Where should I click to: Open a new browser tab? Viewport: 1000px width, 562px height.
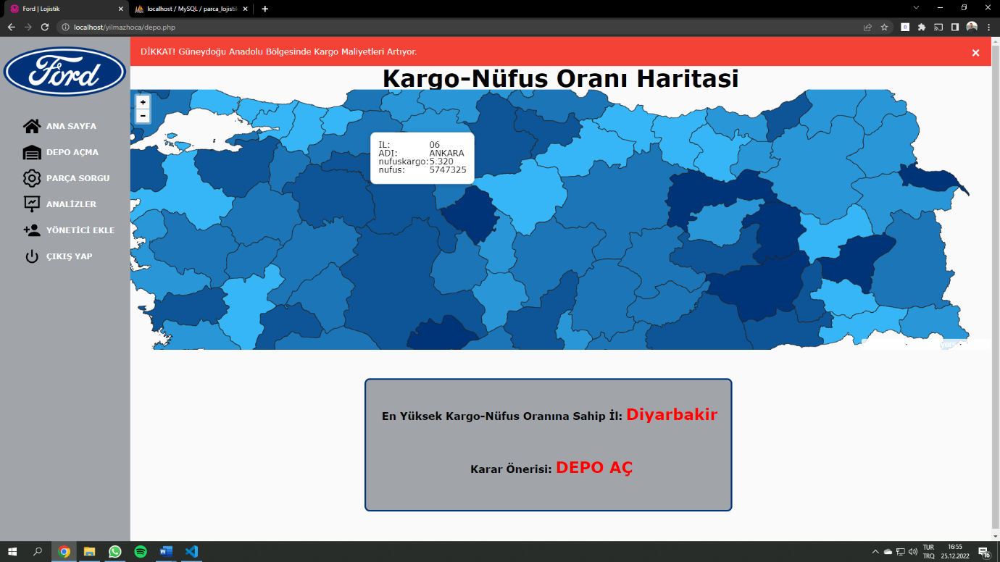[x=265, y=9]
